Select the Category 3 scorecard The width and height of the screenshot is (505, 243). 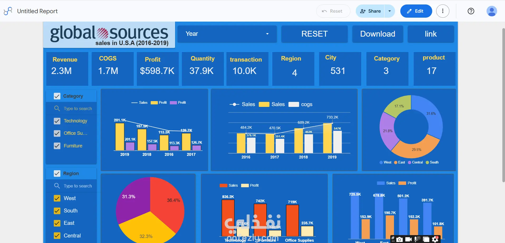click(x=387, y=69)
